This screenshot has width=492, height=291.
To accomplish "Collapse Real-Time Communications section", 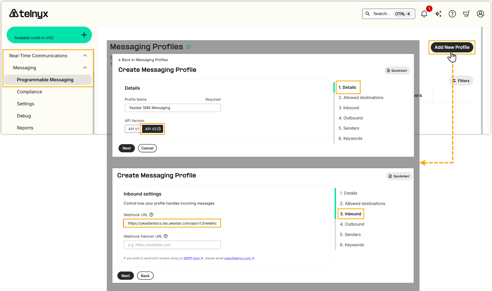I will point(85,56).
